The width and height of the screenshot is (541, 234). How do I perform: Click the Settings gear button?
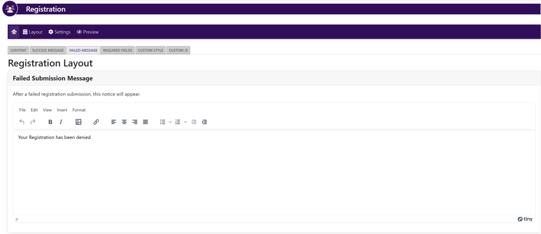(59, 32)
